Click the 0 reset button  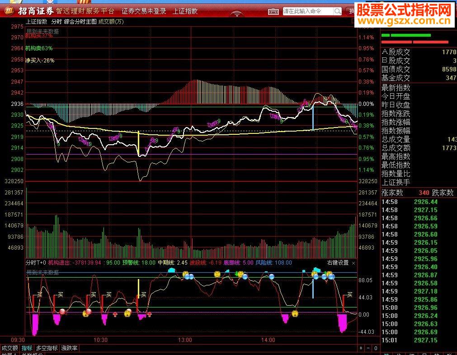point(376,348)
